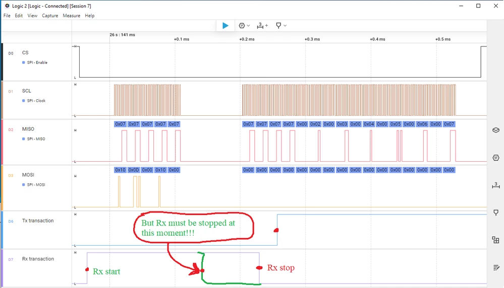The image size is (504, 288).
Task: Click the D0 channel number
Action: pyautogui.click(x=11, y=53)
